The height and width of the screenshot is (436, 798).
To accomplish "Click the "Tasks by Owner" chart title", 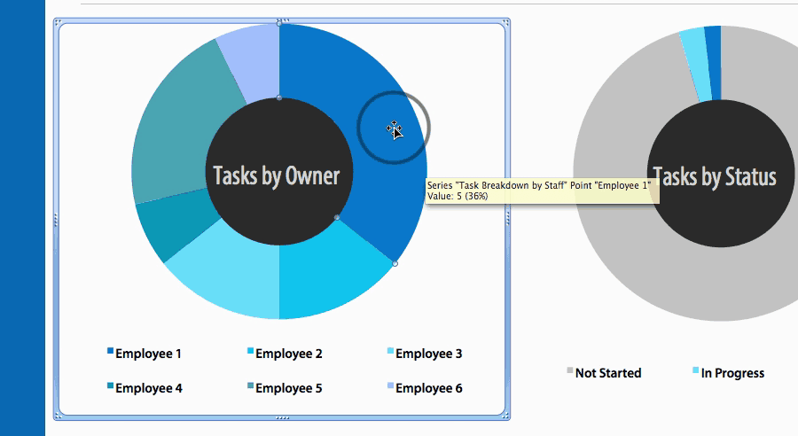I will coord(276,175).
